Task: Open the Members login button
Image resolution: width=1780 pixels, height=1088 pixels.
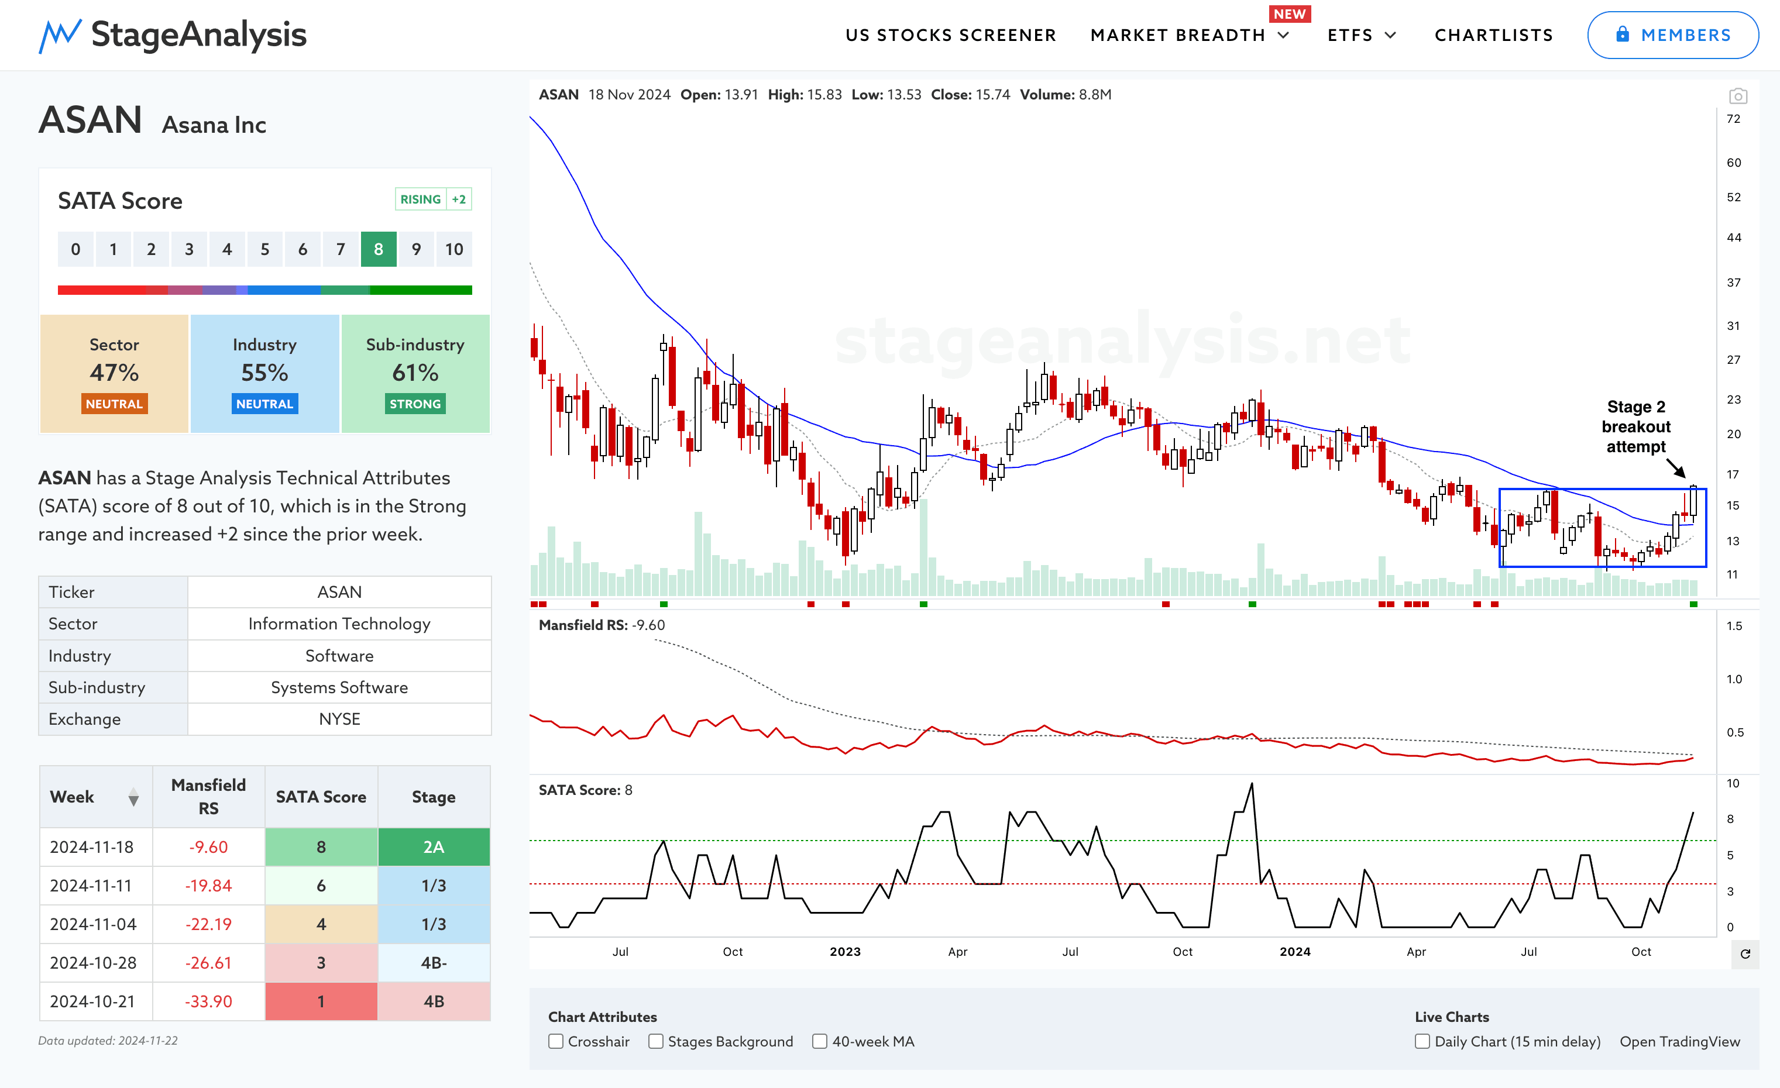Action: [1672, 35]
